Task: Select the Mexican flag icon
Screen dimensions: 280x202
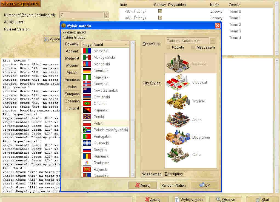Action: pyautogui.click(x=87, y=57)
